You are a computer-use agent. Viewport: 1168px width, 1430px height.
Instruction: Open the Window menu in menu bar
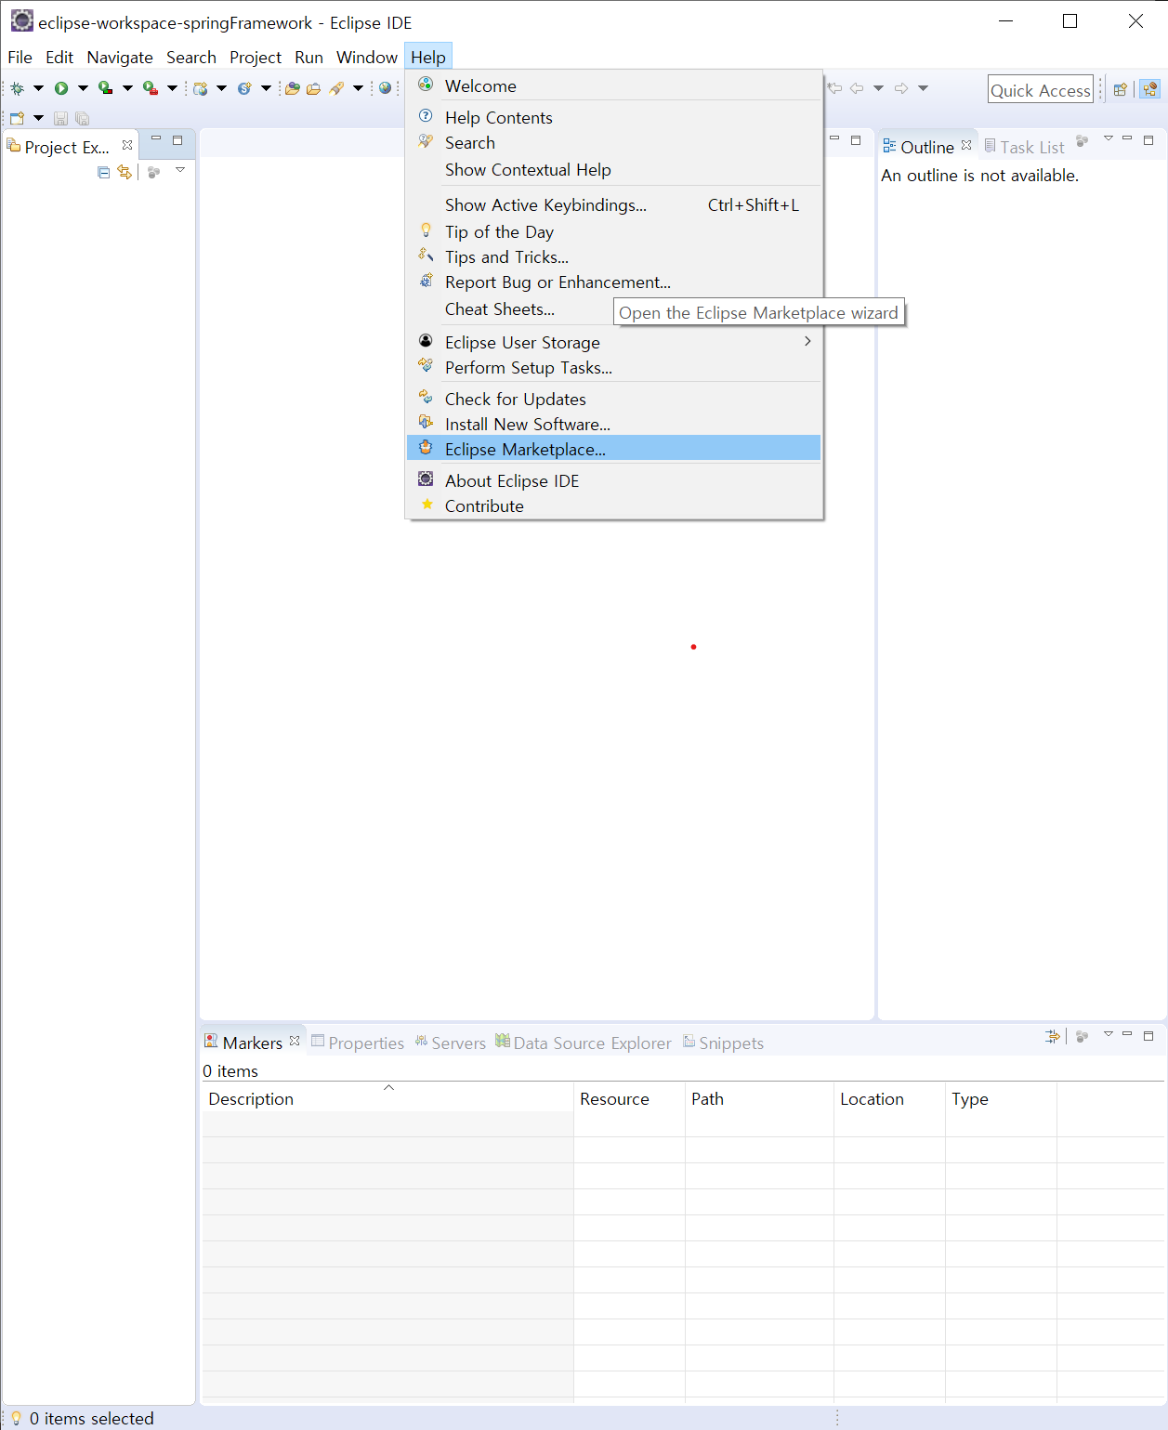366,57
